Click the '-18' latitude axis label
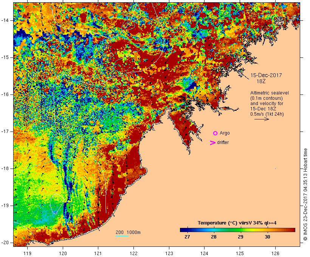The image size is (310, 257). pyautogui.click(x=5, y=169)
